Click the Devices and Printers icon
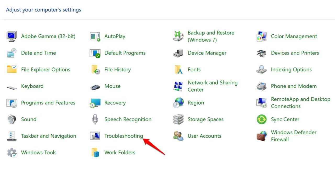Viewport: 335px width, 180px height. click(x=261, y=53)
